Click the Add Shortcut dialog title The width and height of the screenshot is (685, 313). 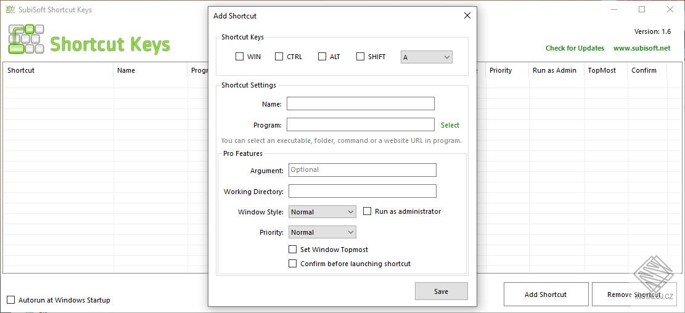pyautogui.click(x=235, y=16)
